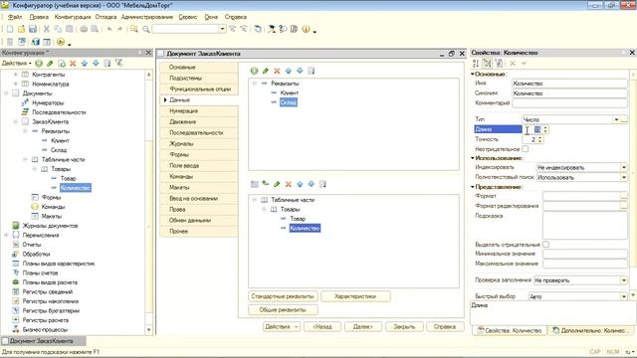This screenshot has height=358, width=637.
Task: Collapse ЗаказКлиента node in configuration tree
Action: [16, 121]
